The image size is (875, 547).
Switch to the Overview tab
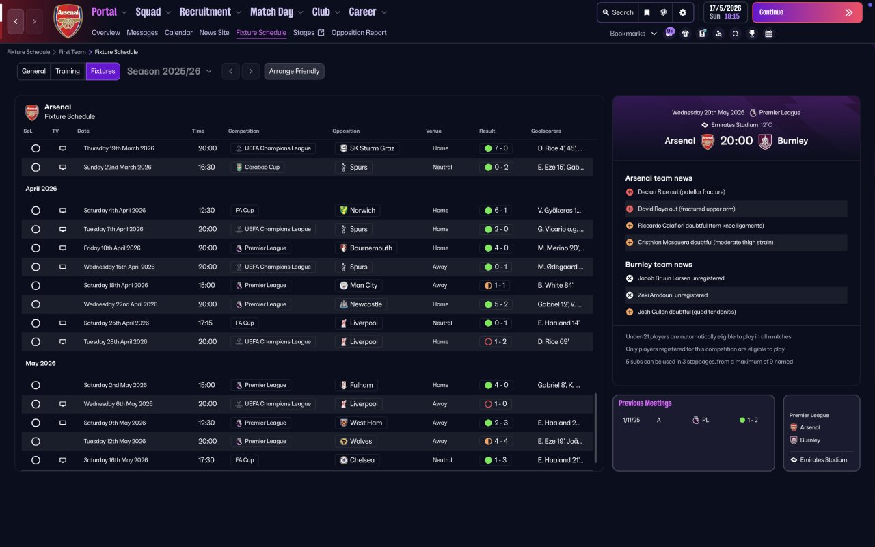(106, 33)
